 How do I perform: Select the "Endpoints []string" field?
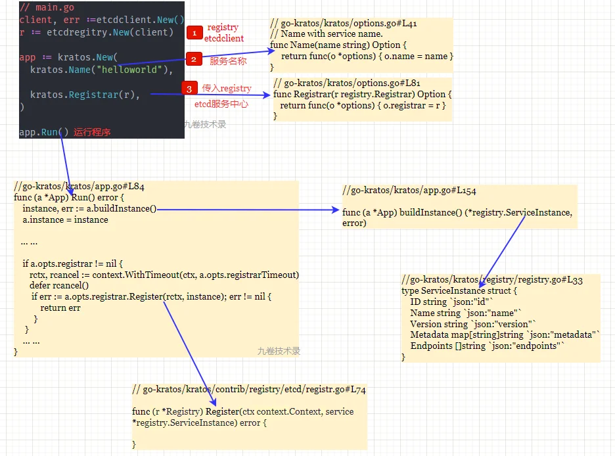pyautogui.click(x=488, y=346)
